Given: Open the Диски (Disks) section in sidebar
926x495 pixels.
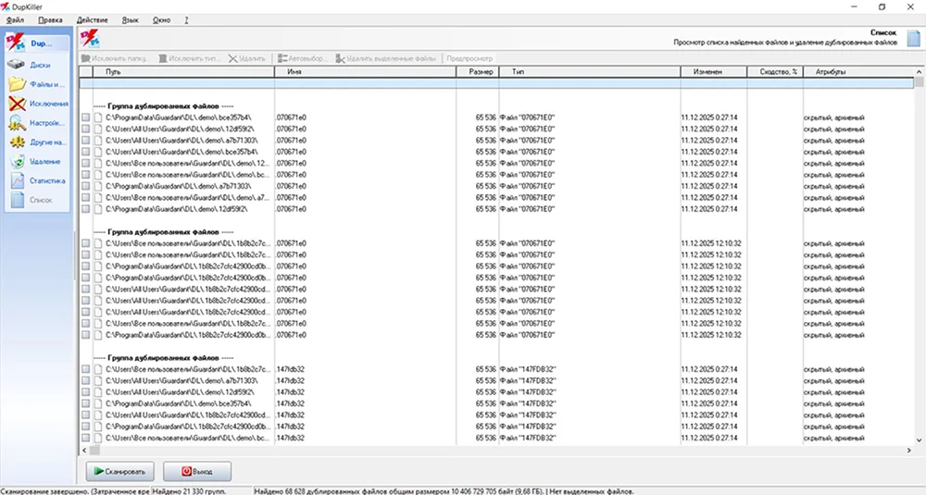Looking at the screenshot, I should 37,65.
